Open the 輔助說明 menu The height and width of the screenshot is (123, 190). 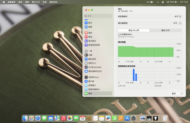click(x=53, y=2)
